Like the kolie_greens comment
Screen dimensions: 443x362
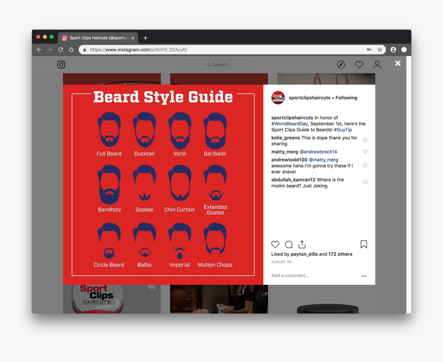point(365,141)
